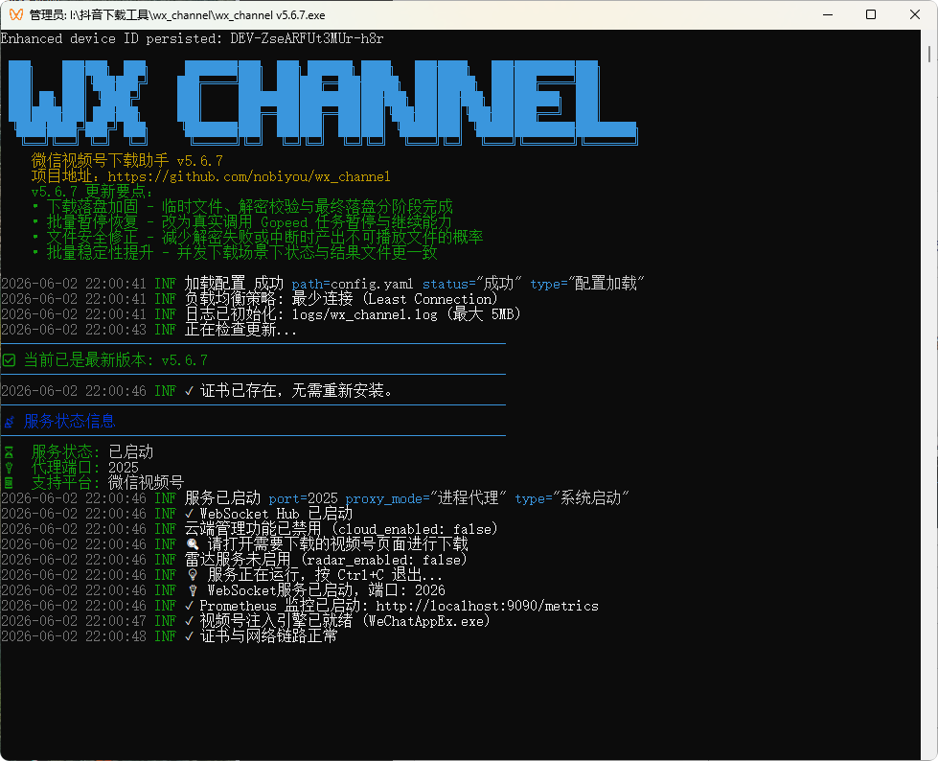Click the bullet line 文件安全修正
Image resolution: width=938 pixels, height=761 pixels.
pos(257,238)
